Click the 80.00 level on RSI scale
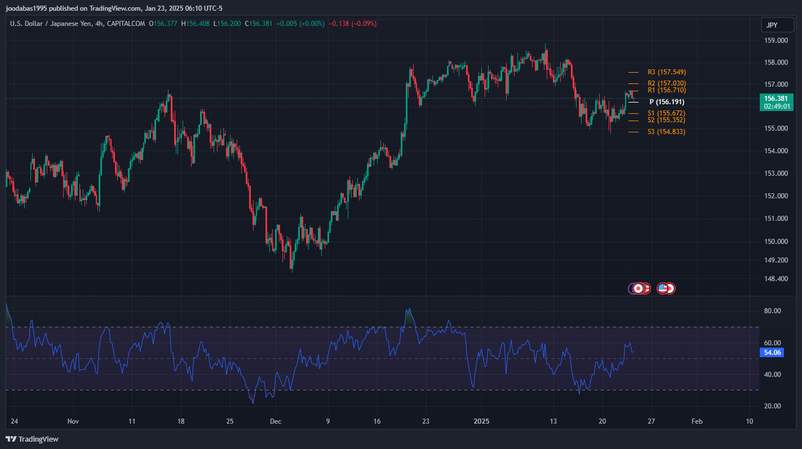Screen dimensions: 802x449 772,311
